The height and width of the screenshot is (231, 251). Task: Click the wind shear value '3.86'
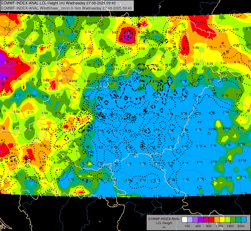point(128,131)
